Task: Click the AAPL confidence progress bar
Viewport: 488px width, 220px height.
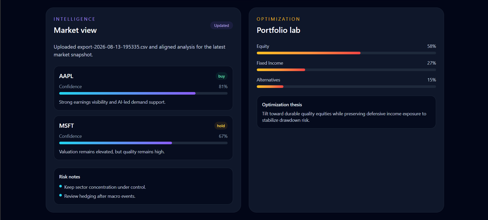Action: [143, 93]
